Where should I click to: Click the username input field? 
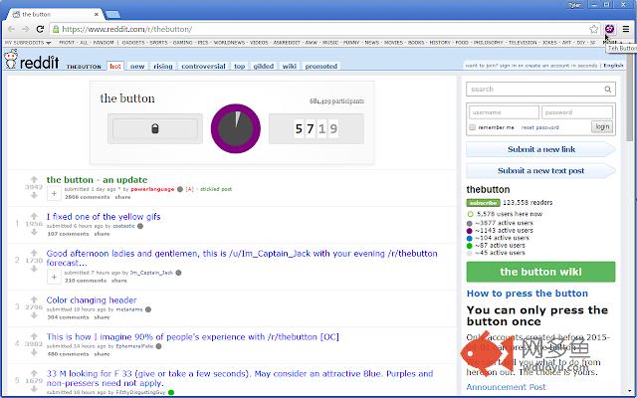point(504,112)
